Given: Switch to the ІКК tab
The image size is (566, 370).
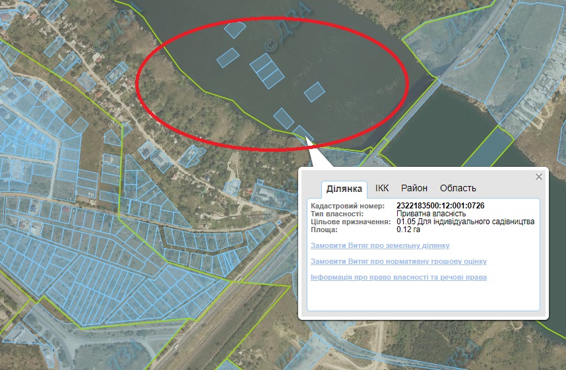Looking at the screenshot, I should point(382,189).
